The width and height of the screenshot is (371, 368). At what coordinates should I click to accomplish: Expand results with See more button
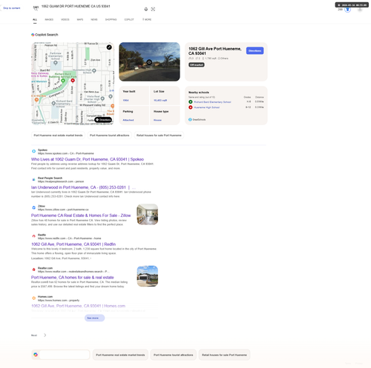pos(94,318)
